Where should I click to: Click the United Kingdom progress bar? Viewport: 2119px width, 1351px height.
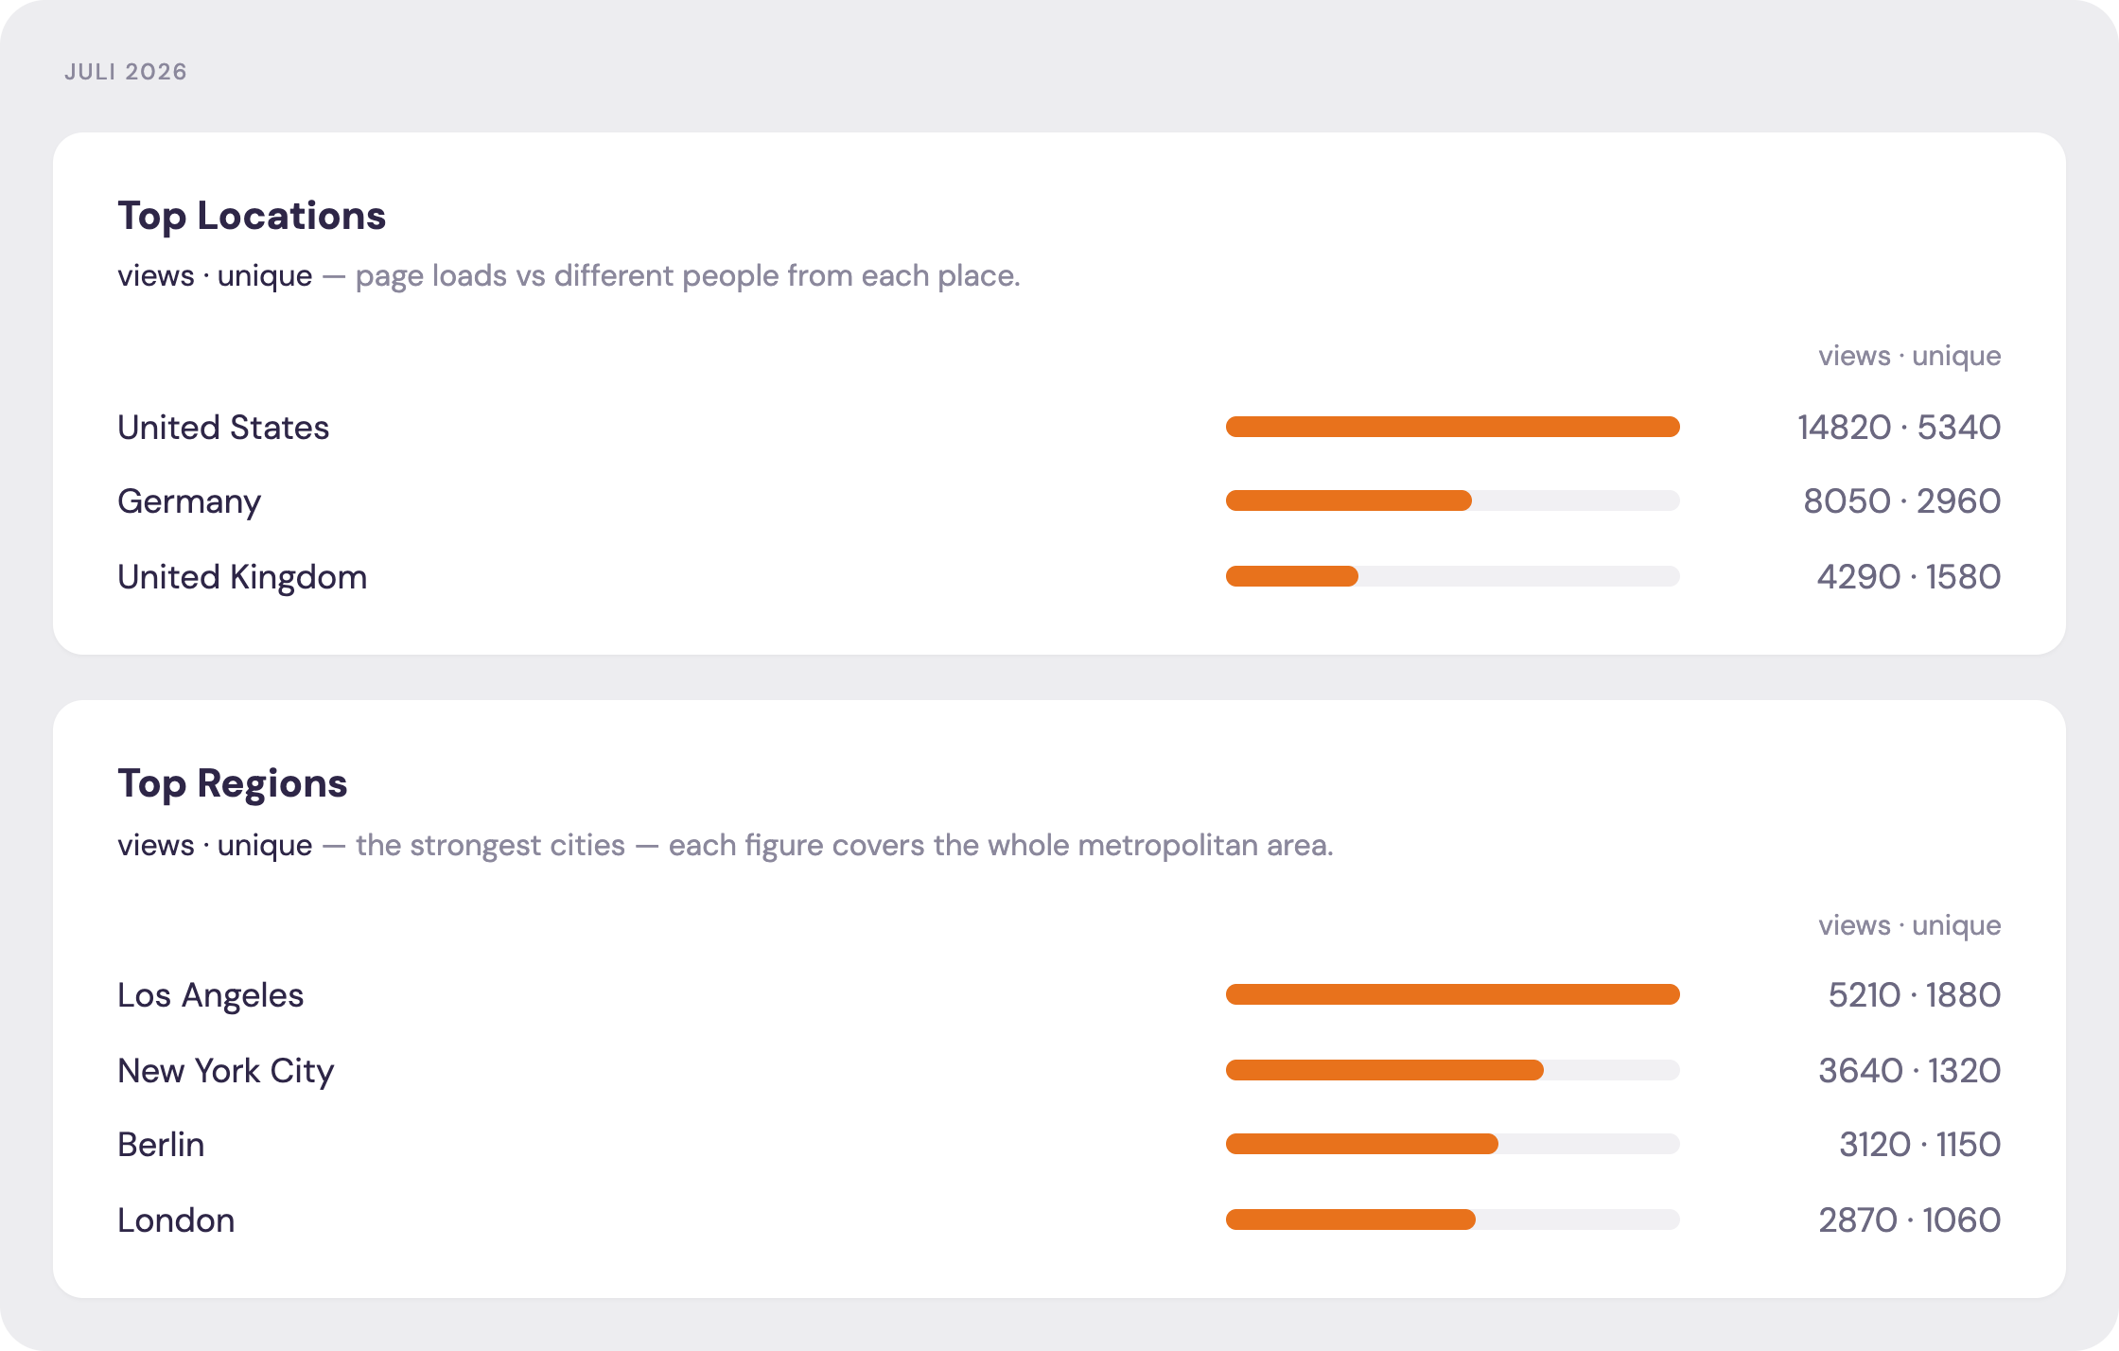1453,576
